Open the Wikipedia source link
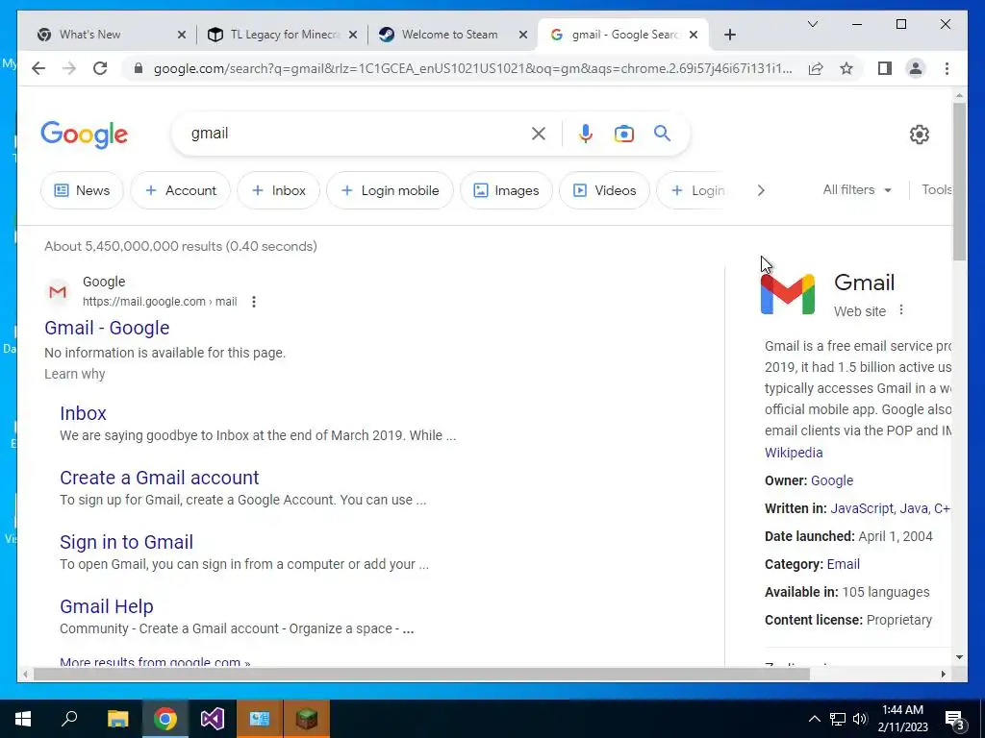This screenshot has height=738, width=985. tap(794, 453)
